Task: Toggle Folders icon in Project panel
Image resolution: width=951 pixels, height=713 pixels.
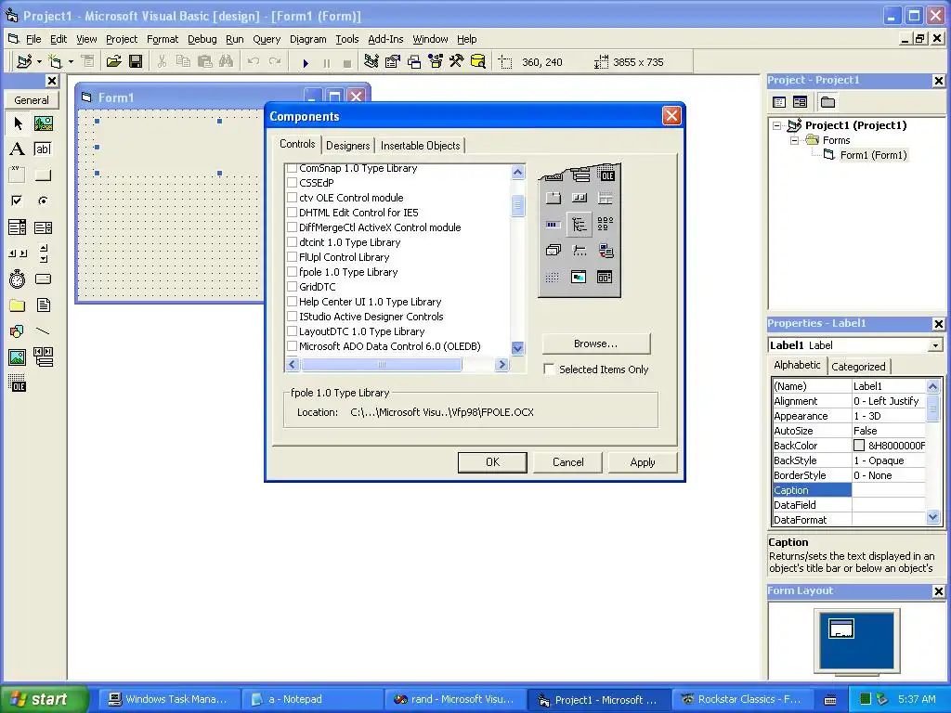Action: 827,102
